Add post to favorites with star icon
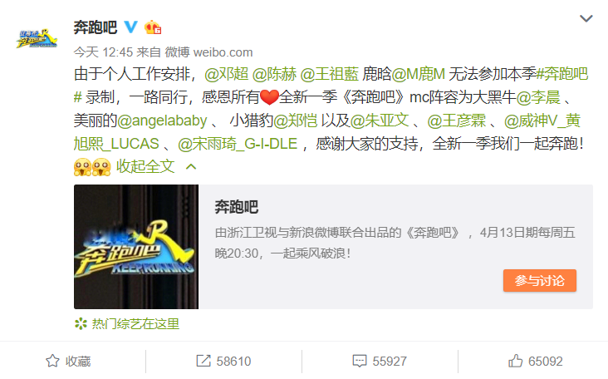The width and height of the screenshot is (608, 379). pyautogui.click(x=52, y=361)
